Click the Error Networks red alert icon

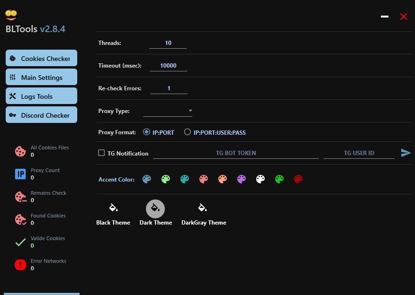pos(20,265)
